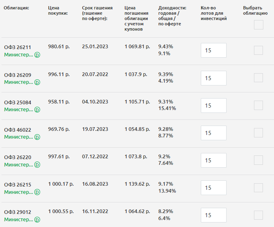Viewport: 274px width, 227px height.
Task: Click the D icon beside ОФЗ 46022
Action: pos(37,137)
